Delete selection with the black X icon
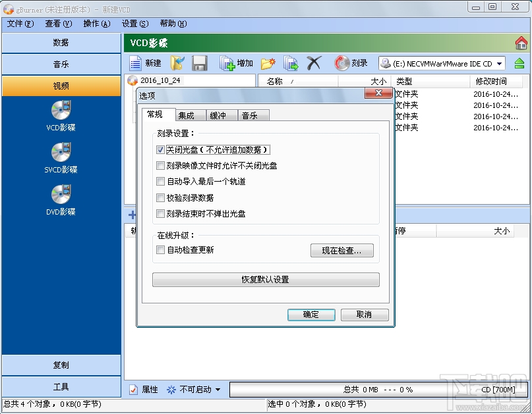The height and width of the screenshot is (414, 532). [x=313, y=63]
